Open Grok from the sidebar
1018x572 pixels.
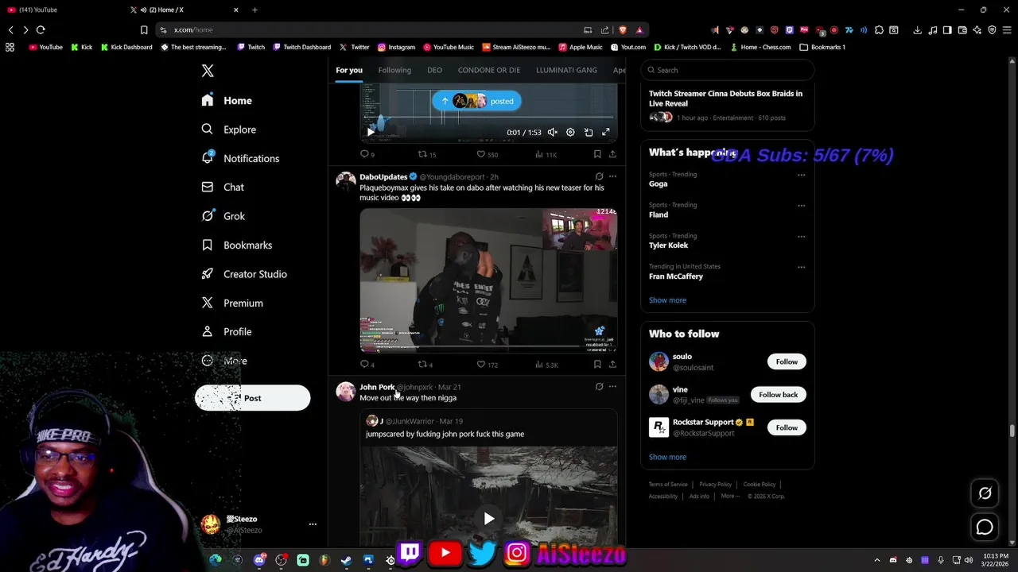[224, 216]
